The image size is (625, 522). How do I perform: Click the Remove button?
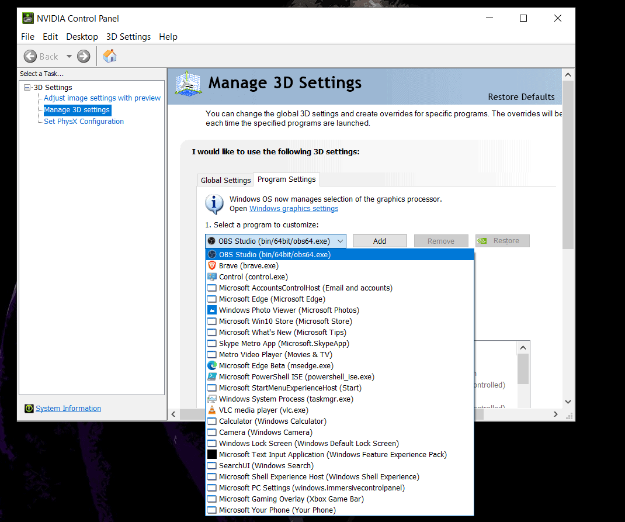pyautogui.click(x=441, y=241)
